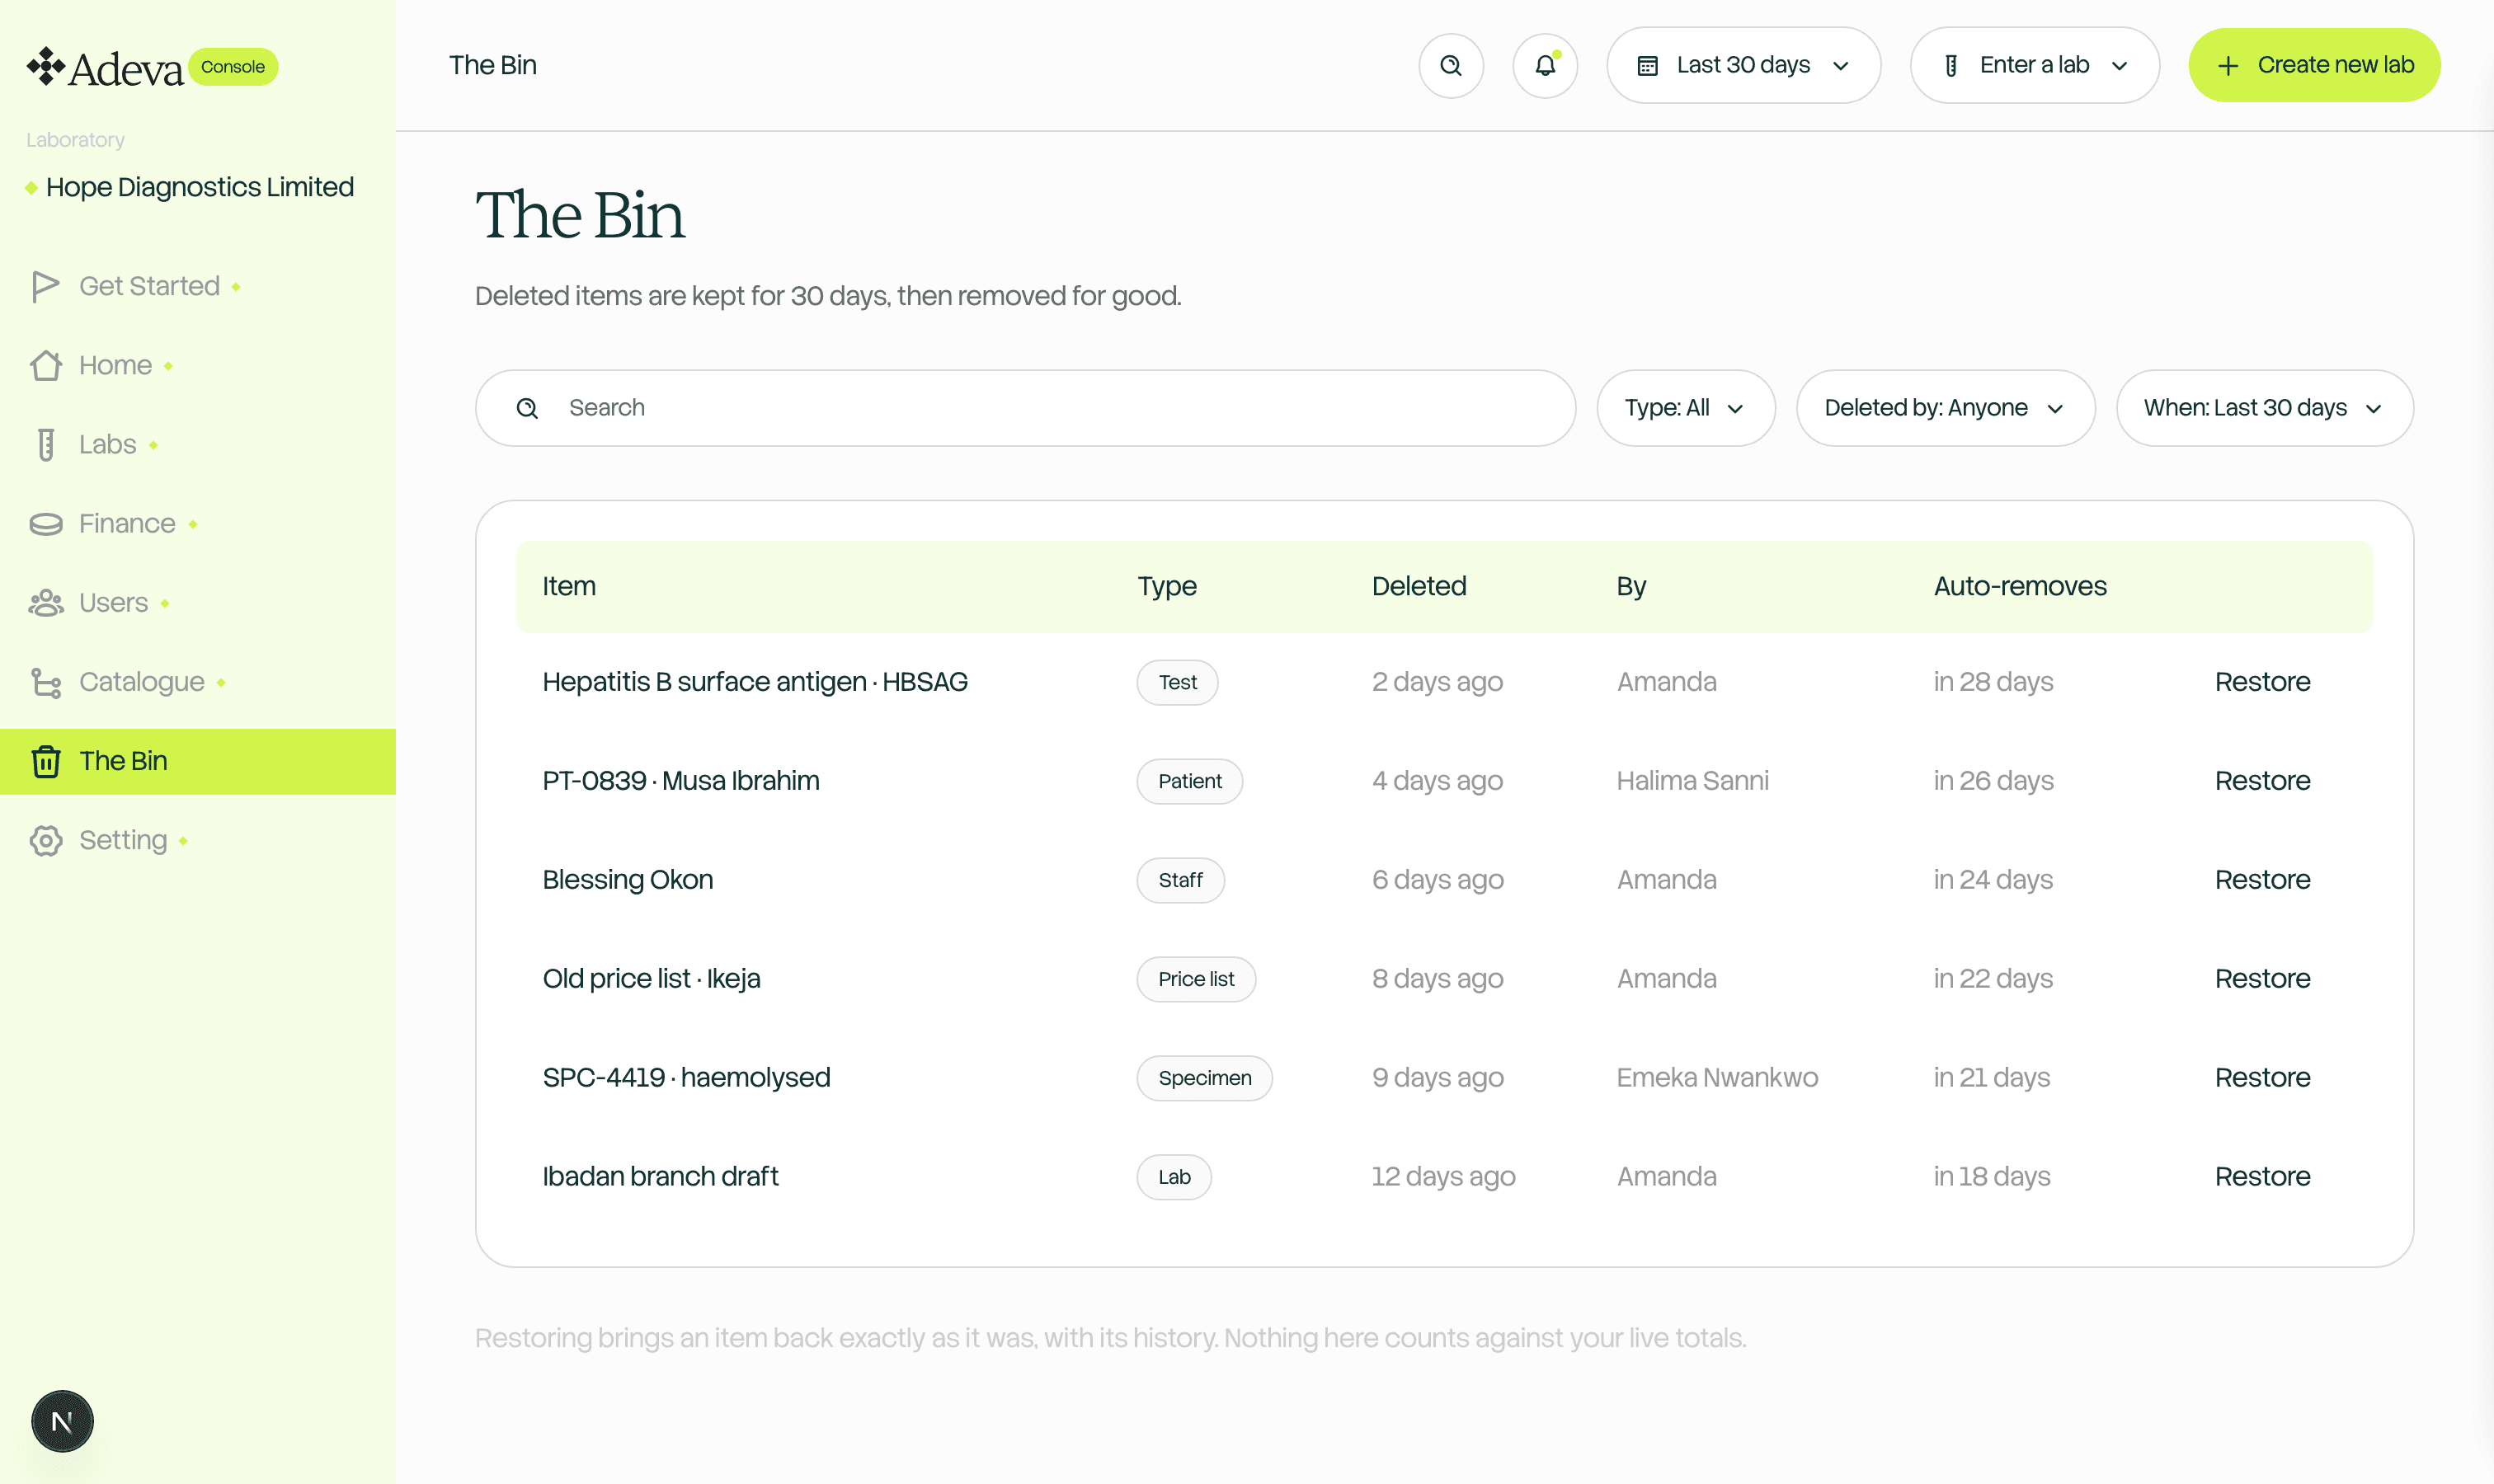Click the Patient type tag

(1189, 781)
